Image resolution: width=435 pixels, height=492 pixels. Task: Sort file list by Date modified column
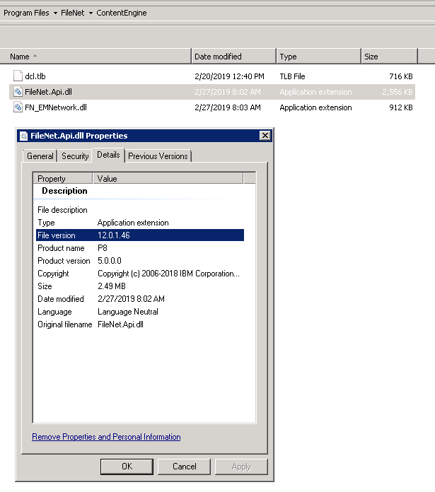pos(234,57)
